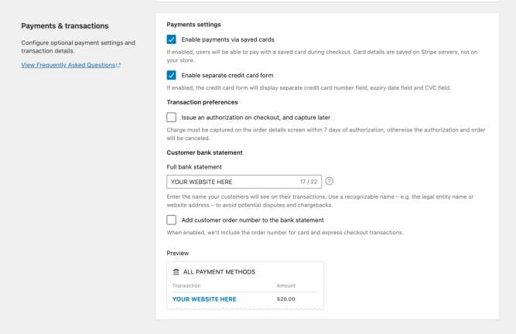
Task: Enable authorization on checkout, capture later
Action: coord(172,118)
